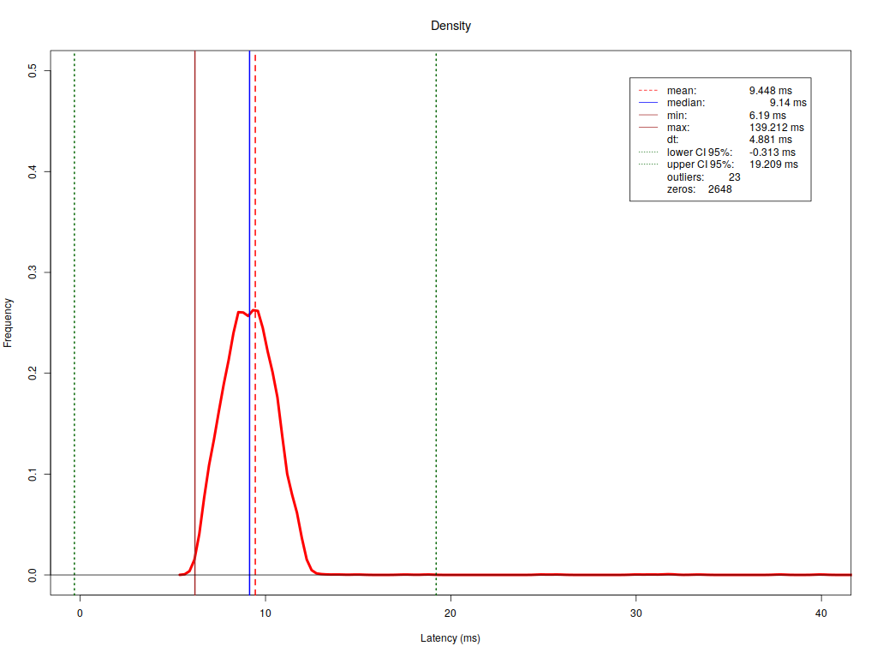This screenshot has height=658, width=877.
Task: Click the Latency (ms) x-axis label
Action: tap(450, 638)
